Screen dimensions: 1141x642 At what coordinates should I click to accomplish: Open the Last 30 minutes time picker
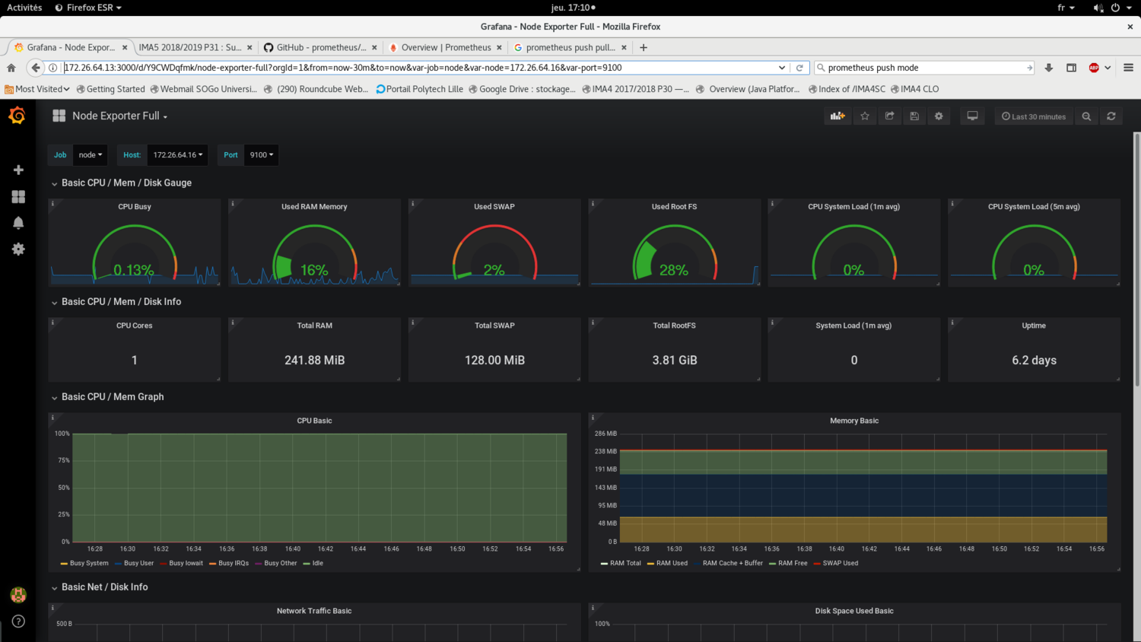pos(1033,116)
